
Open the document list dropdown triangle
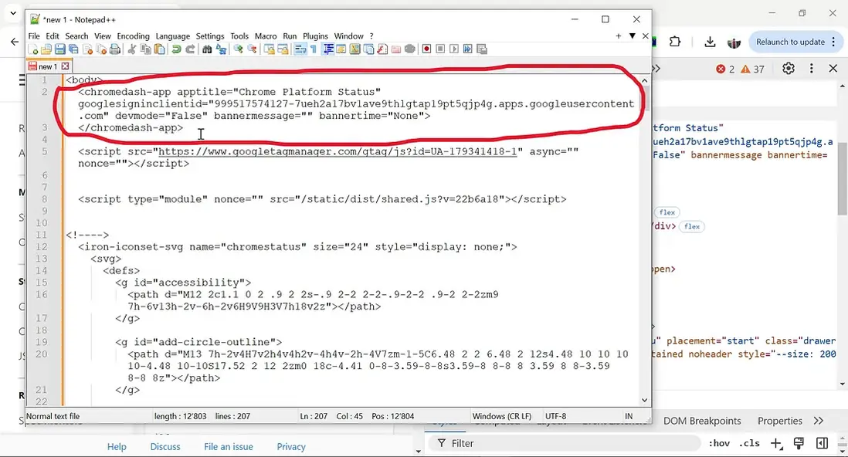pyautogui.click(x=632, y=36)
